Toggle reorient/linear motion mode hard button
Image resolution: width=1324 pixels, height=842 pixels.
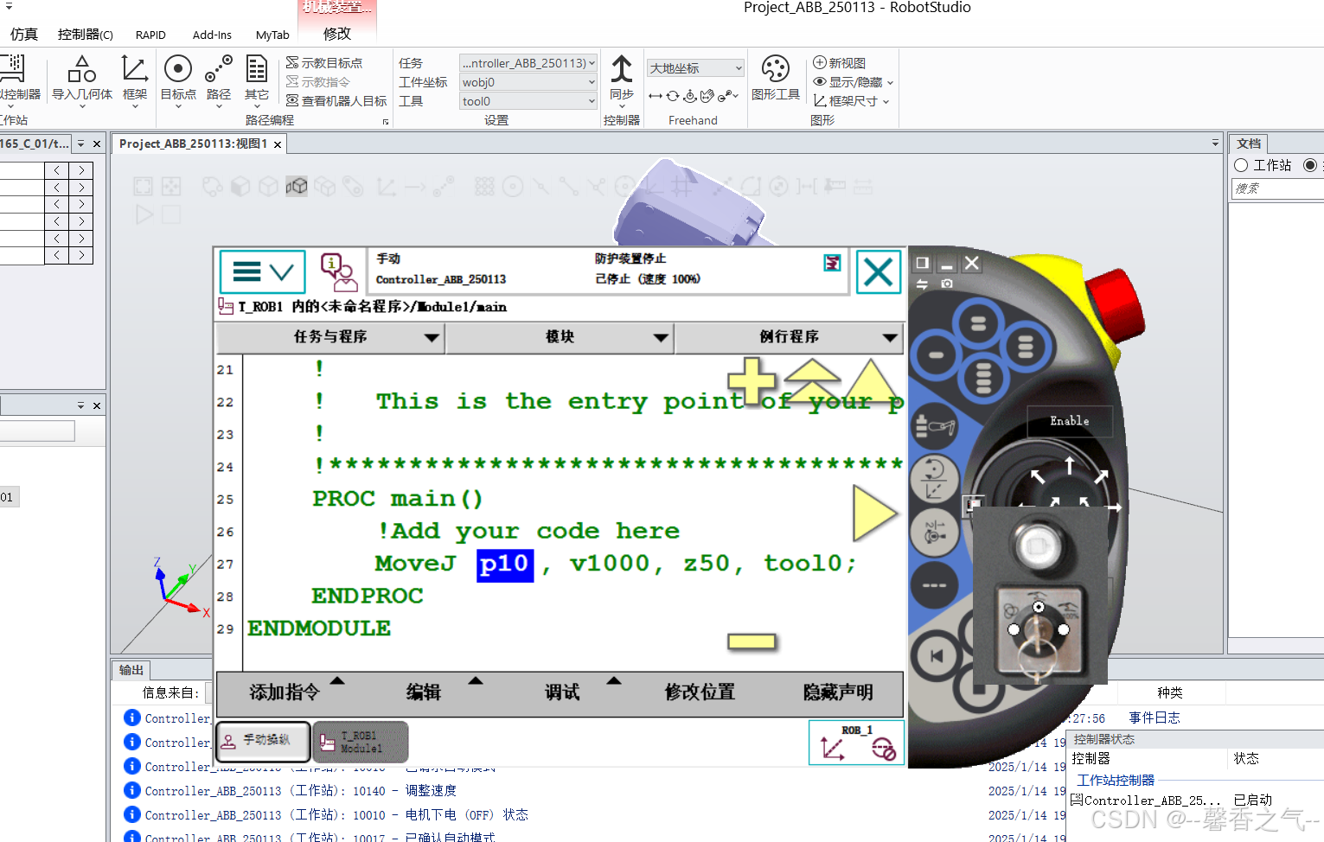(933, 479)
